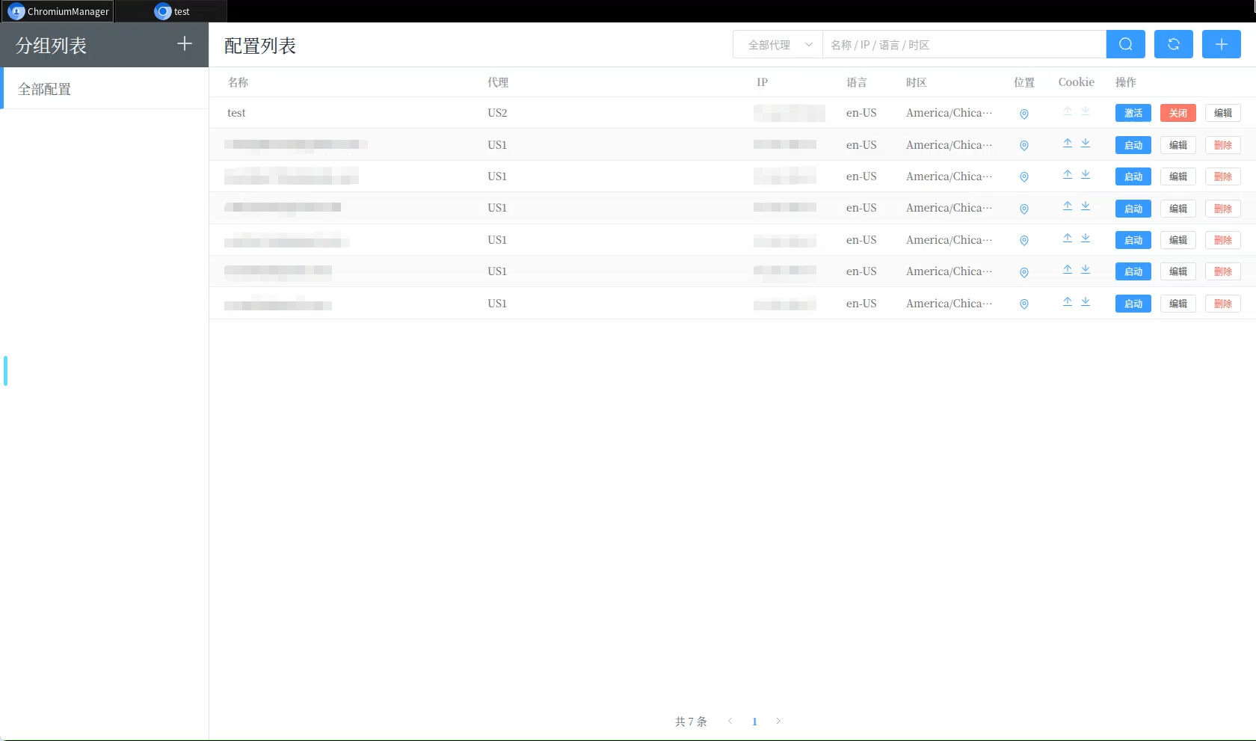Click cookie upload icon in last table row

[x=1068, y=301]
